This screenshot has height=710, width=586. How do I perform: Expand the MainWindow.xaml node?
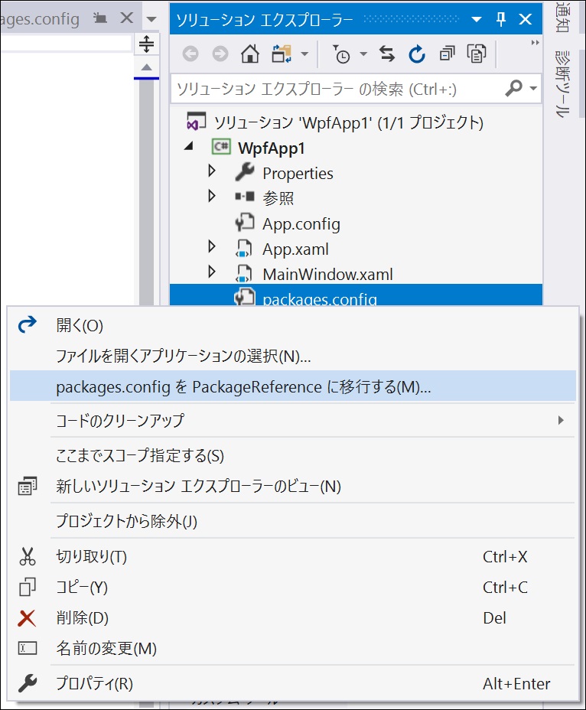pos(211,272)
